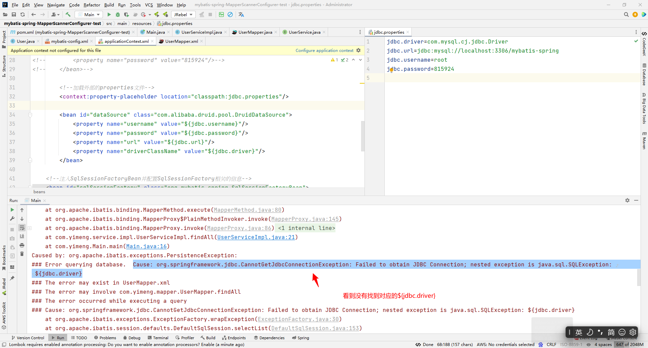The image size is (648, 348).
Task: Rerun Main in the Run panel
Action: tap(12, 210)
